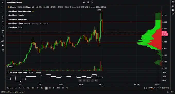175x94 pixels.
Task: Switch to 1W interval
Action: click(x=67, y=88)
